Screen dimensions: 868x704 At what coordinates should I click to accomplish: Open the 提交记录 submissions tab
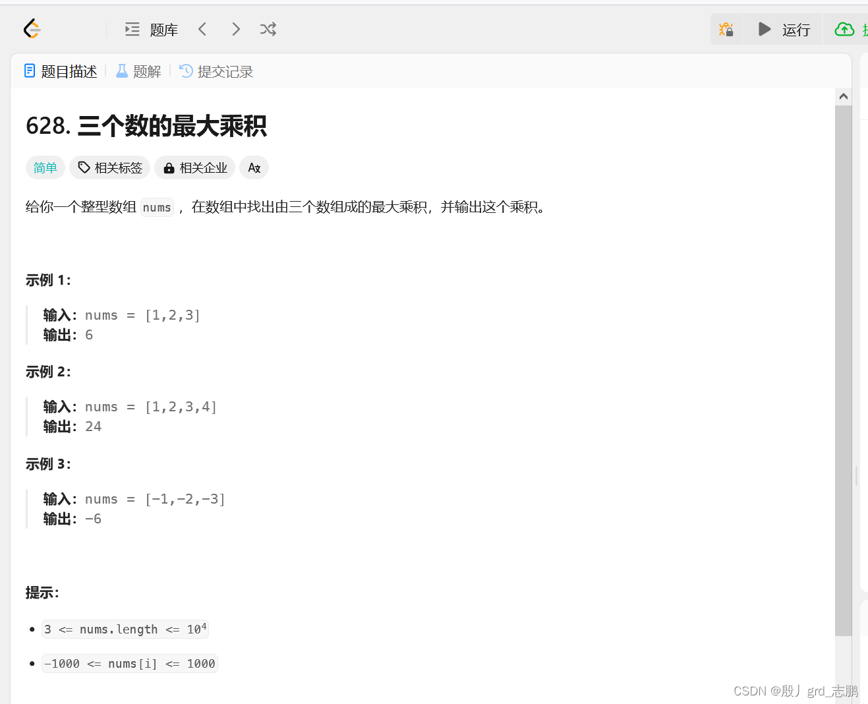click(x=216, y=71)
